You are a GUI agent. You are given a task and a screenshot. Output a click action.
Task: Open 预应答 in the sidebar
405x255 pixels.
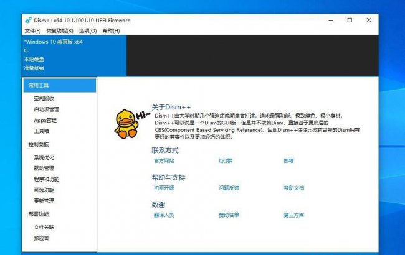point(41,238)
